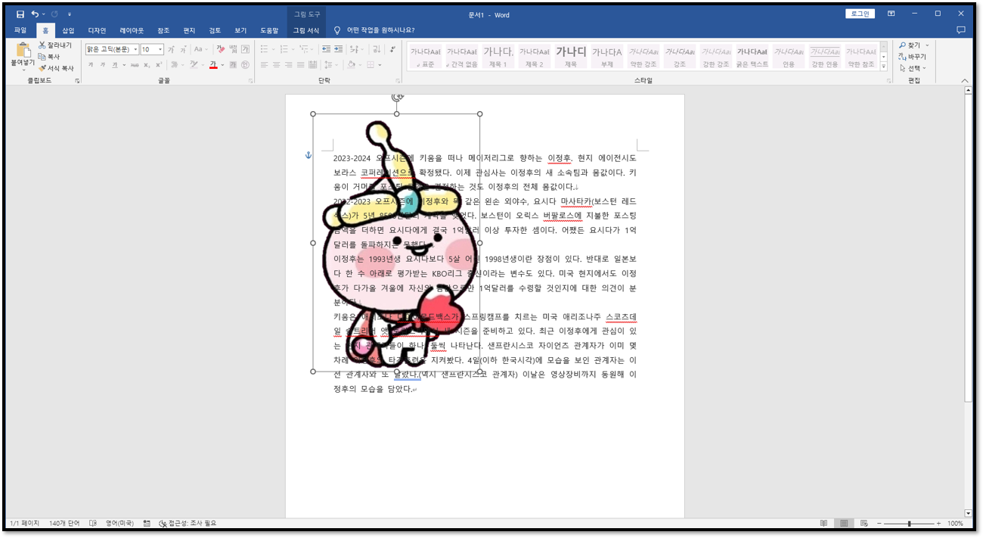Open the line spacing dropdown
The height and width of the screenshot is (538, 983).
tap(330, 65)
